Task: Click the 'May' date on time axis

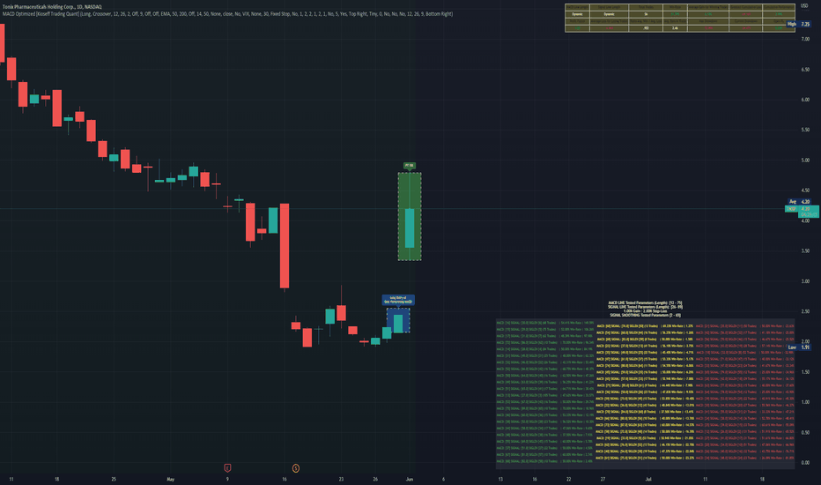Action: pos(170,479)
